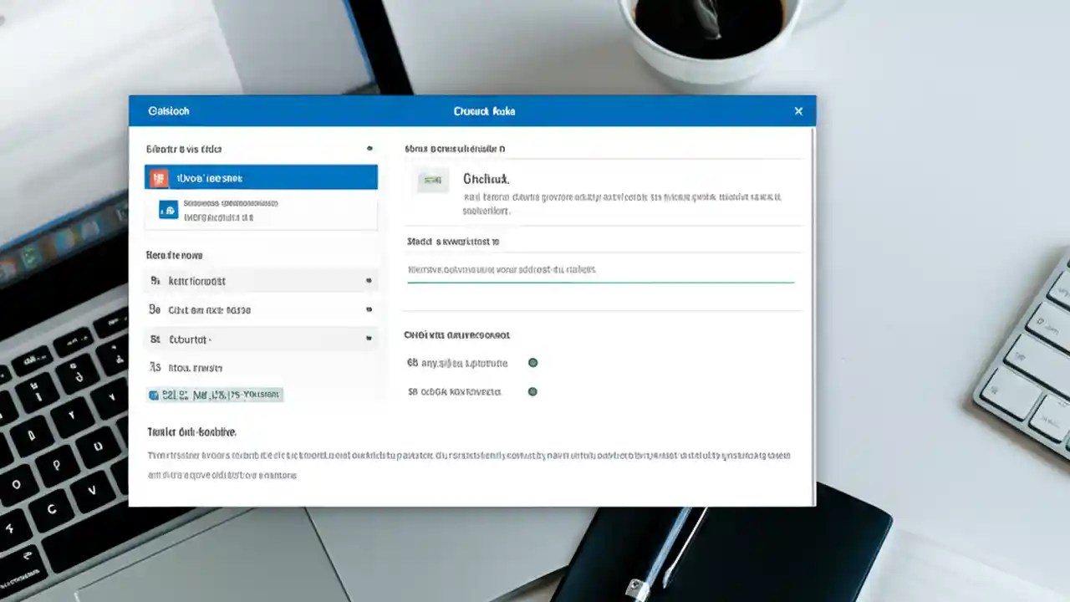Click the icon next to the first option under Reconnect

155,281
